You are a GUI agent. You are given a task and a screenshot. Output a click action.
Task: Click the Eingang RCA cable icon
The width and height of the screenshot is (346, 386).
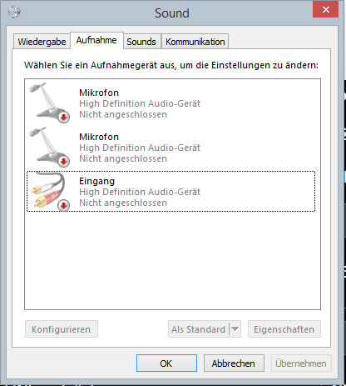click(x=49, y=191)
